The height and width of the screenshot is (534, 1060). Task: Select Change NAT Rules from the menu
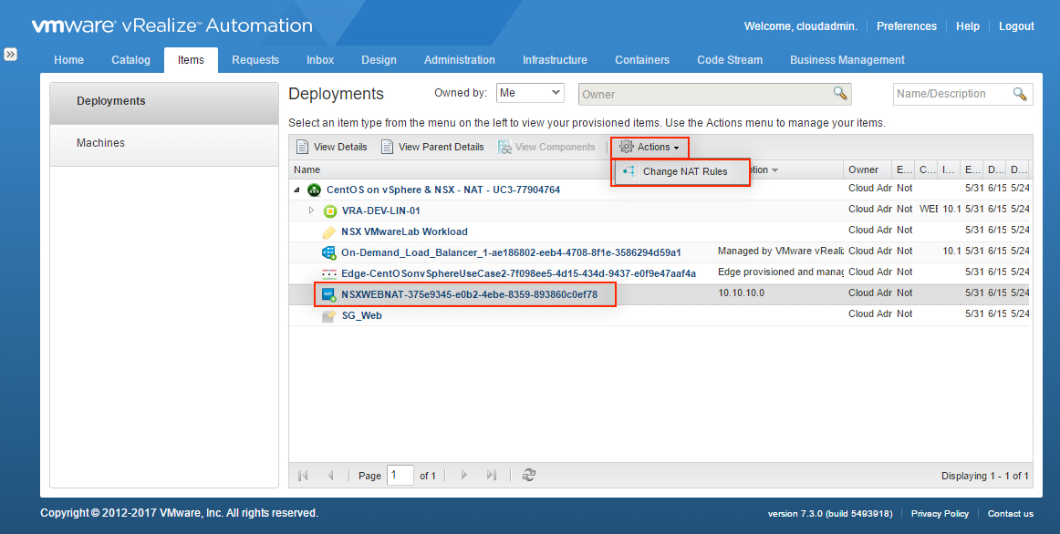click(684, 171)
